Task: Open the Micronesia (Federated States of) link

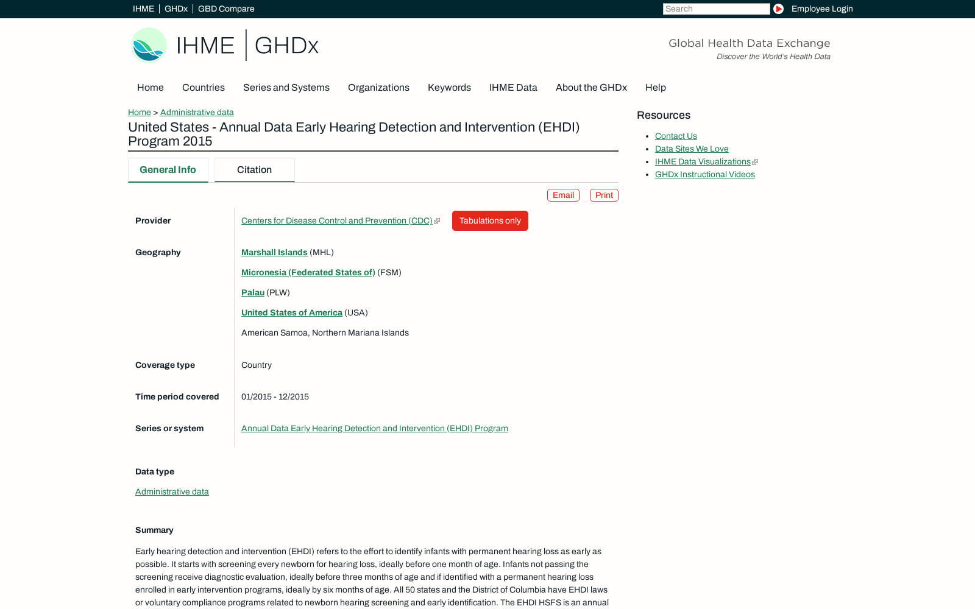Action: coord(308,273)
